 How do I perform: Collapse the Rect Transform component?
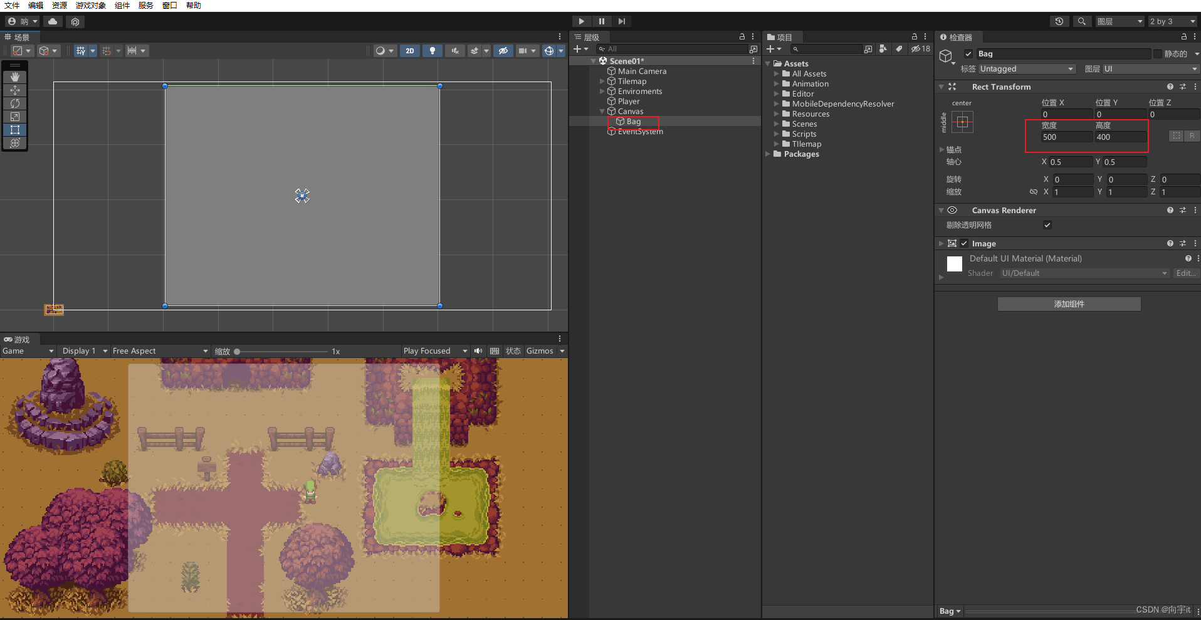point(941,87)
